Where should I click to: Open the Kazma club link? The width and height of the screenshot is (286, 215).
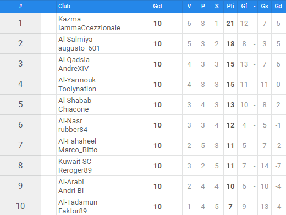[x=69, y=19]
